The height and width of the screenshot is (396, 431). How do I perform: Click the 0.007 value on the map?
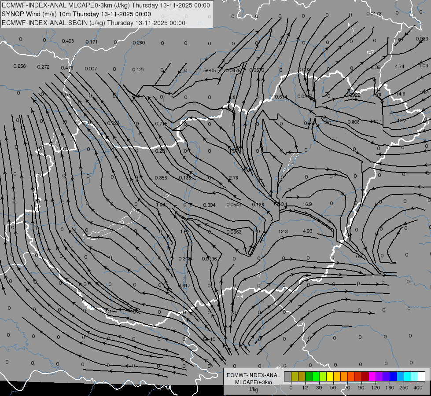(91, 69)
